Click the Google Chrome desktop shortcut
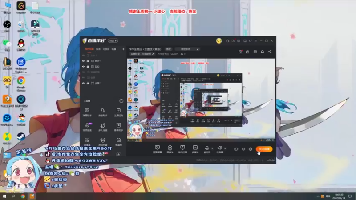 (21, 84)
